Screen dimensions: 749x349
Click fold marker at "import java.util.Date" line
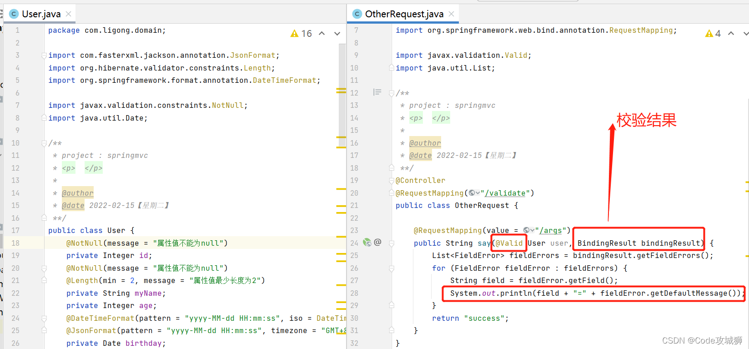click(44, 117)
